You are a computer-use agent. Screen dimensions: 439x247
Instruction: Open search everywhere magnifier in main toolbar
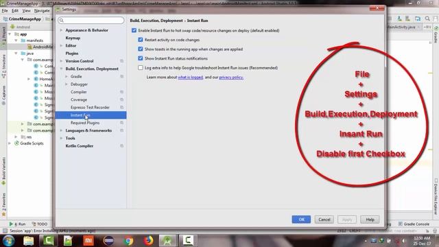coord(427,19)
